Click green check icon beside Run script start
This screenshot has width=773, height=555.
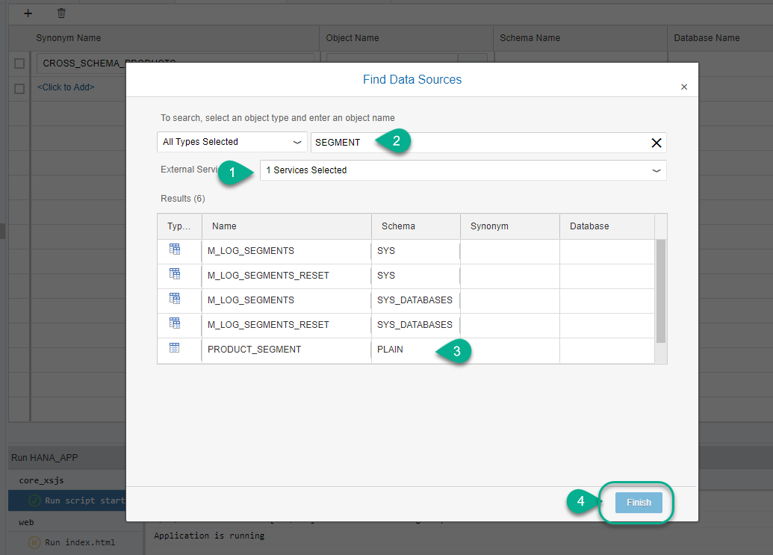[x=34, y=500]
